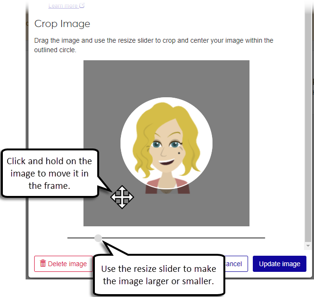
Task: Click the resize slider's round handle
Action: (98, 238)
